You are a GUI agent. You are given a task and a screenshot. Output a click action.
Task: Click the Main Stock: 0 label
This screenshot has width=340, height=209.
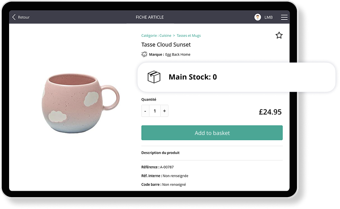[x=193, y=77]
